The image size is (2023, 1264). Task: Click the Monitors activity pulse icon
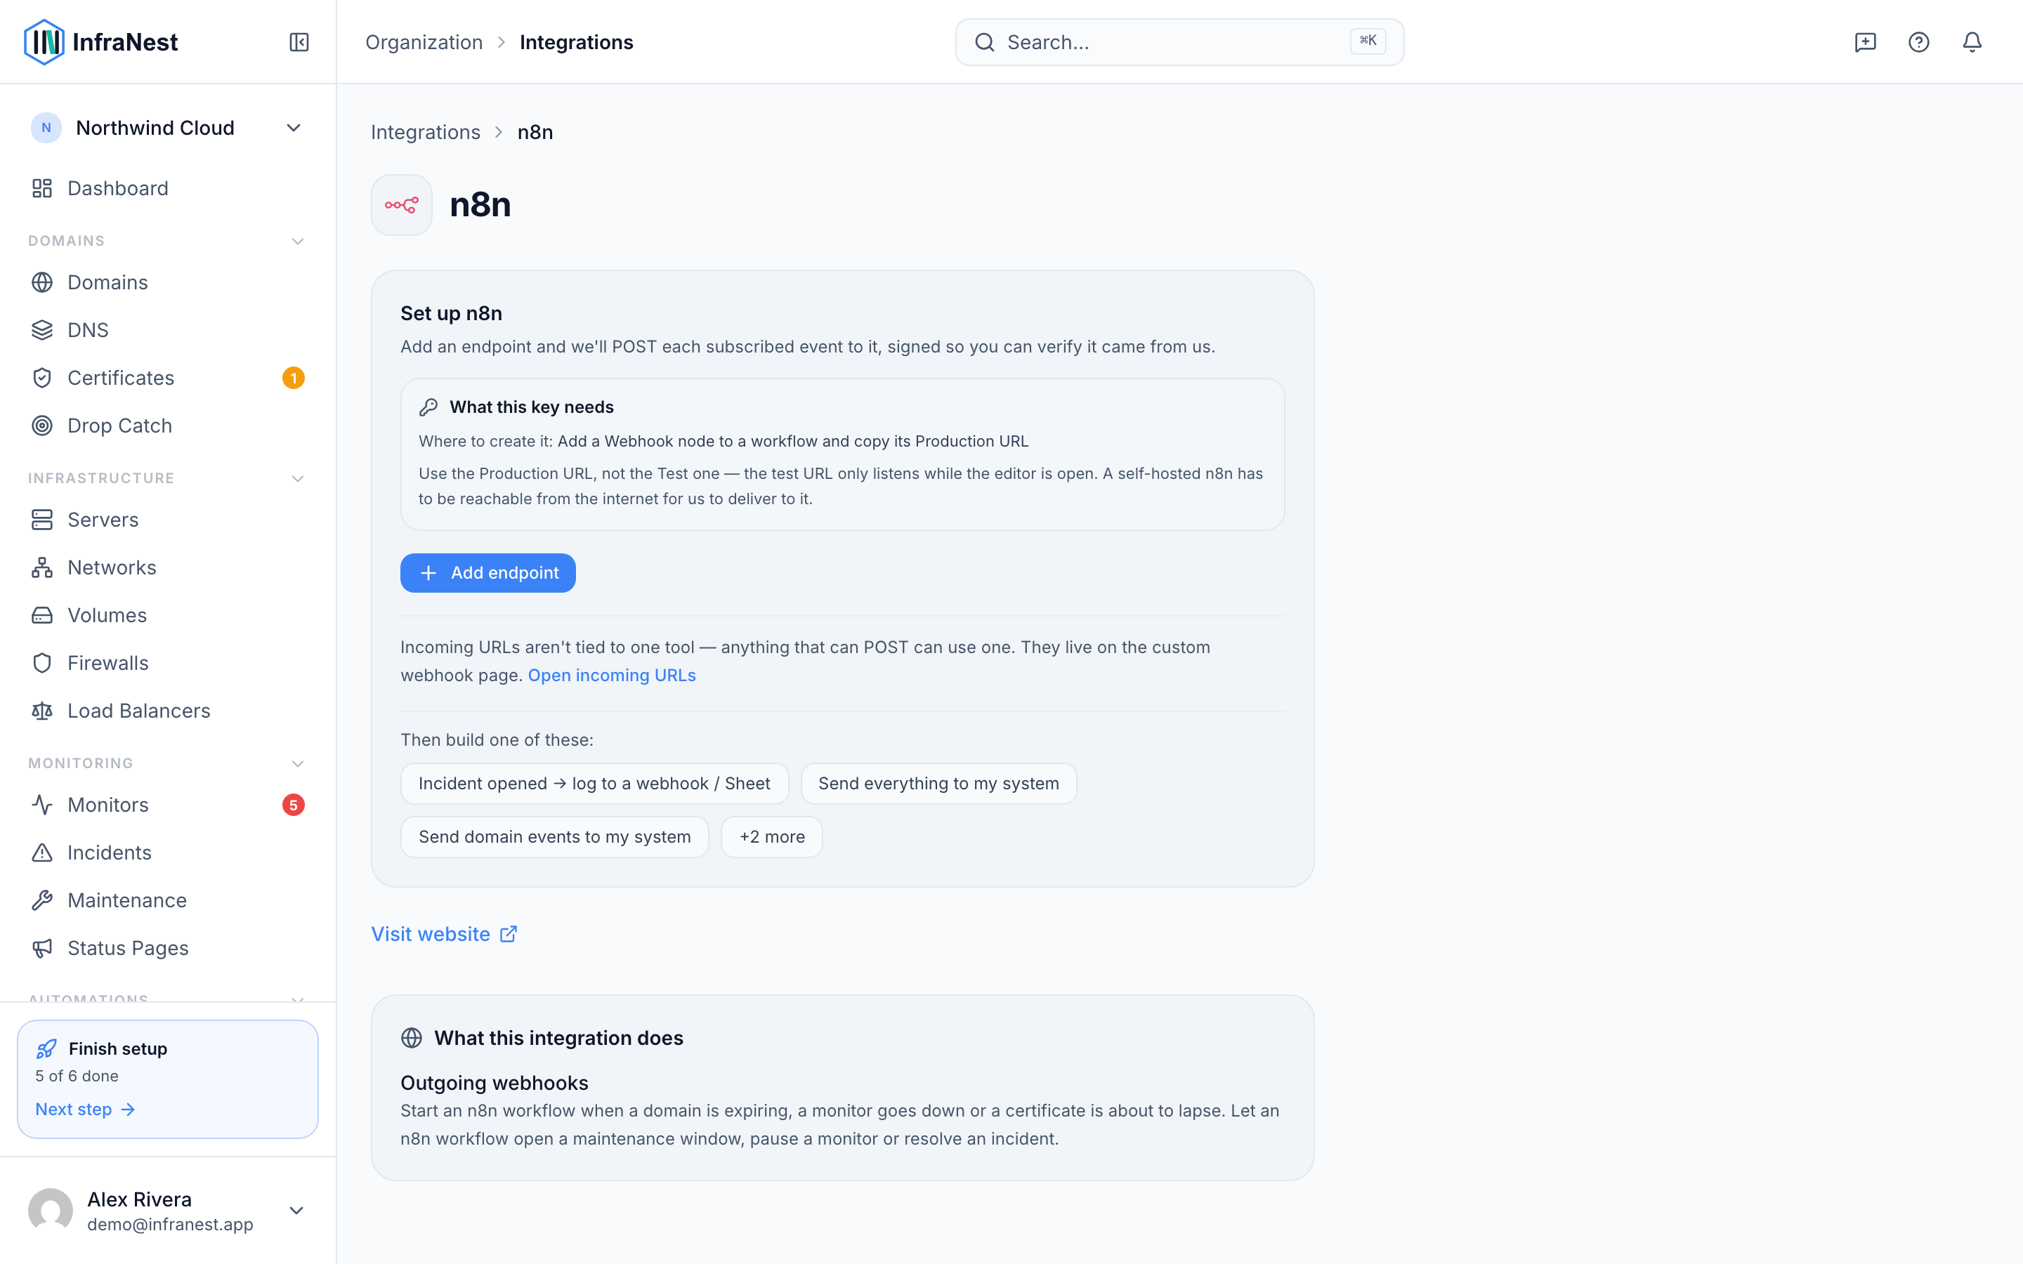pyautogui.click(x=42, y=805)
